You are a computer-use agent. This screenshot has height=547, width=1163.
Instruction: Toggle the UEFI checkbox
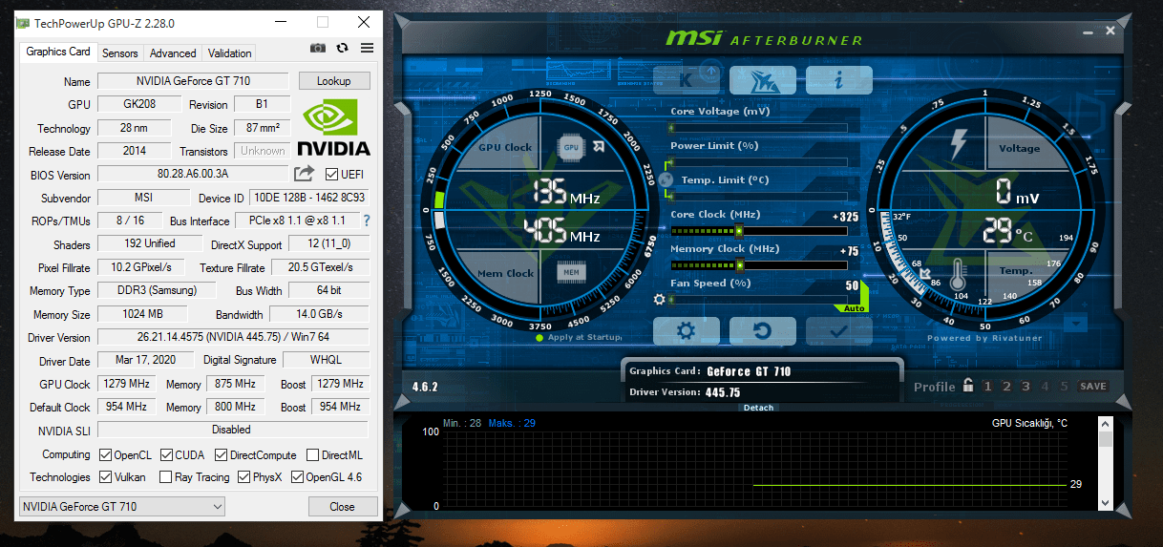332,175
